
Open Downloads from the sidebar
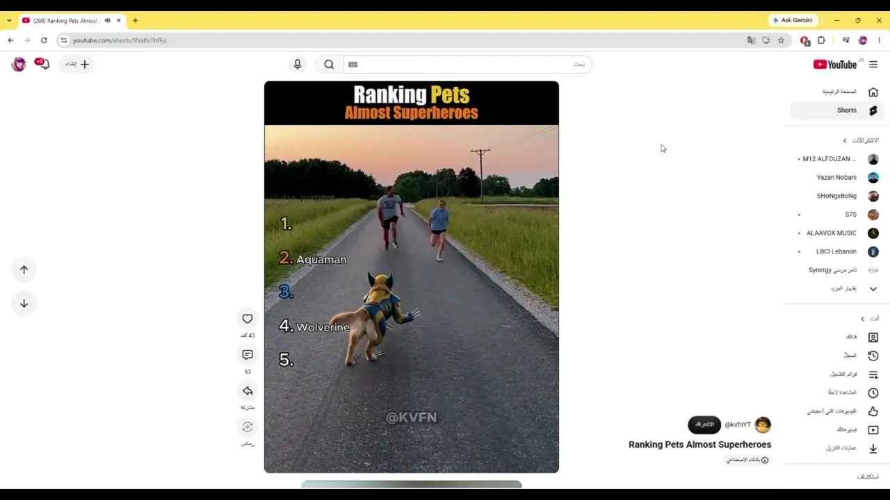tap(873, 449)
